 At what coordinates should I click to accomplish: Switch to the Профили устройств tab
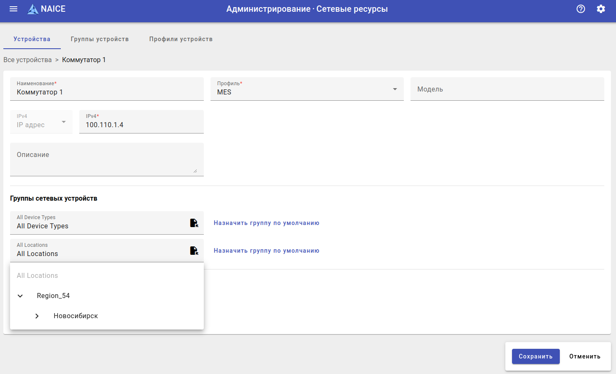[x=181, y=39]
